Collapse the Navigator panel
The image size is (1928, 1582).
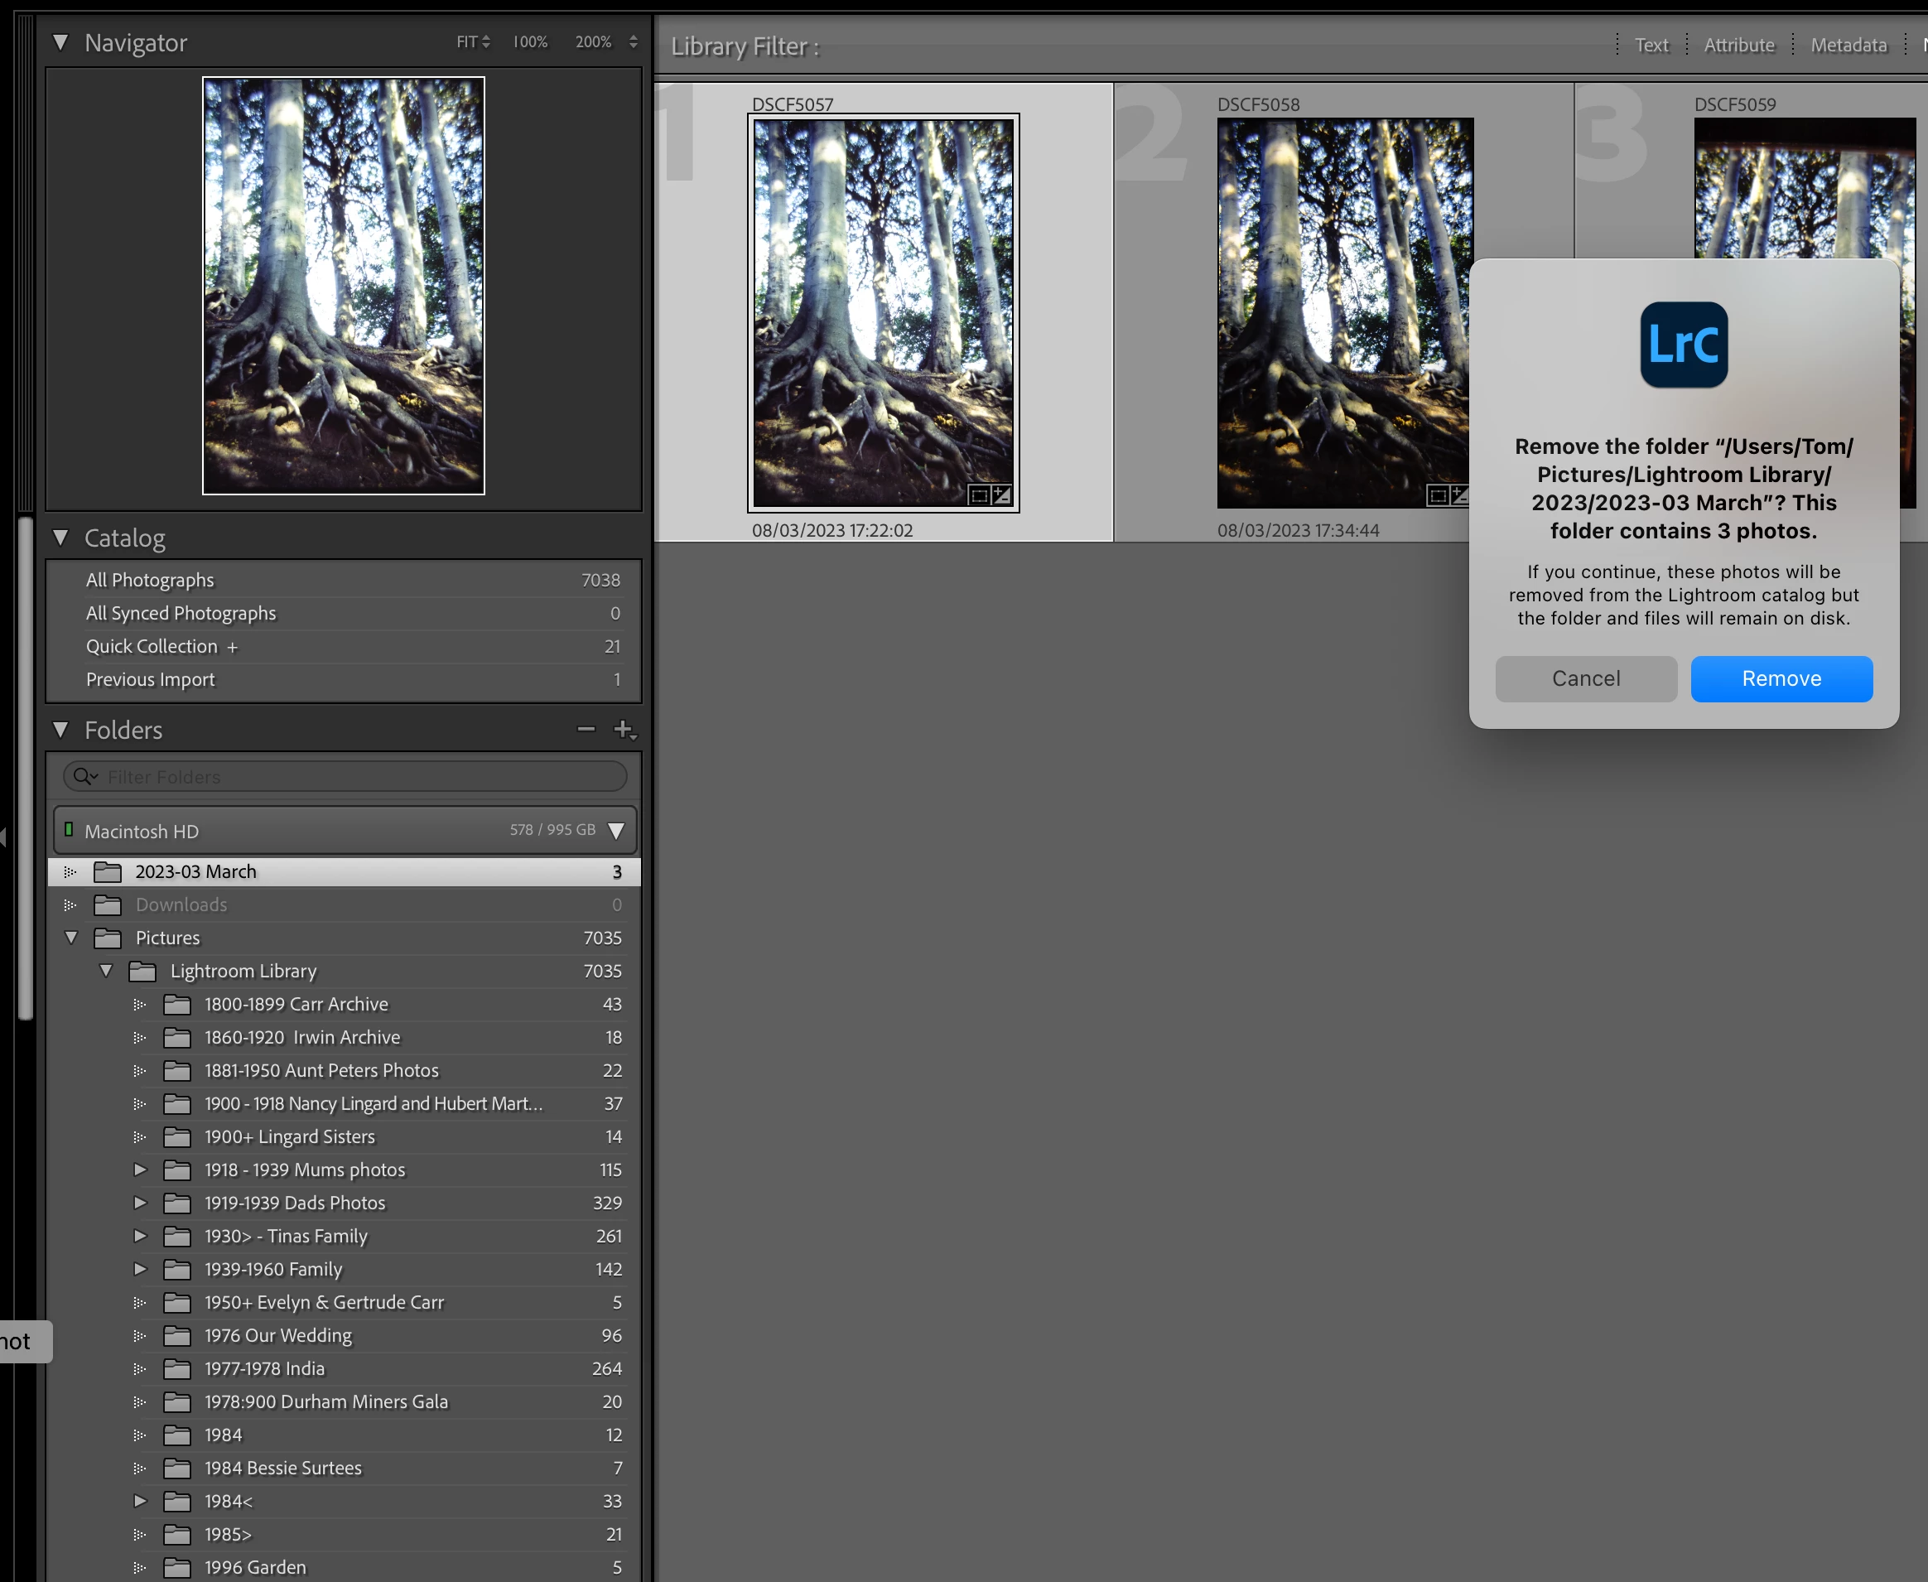[x=61, y=42]
